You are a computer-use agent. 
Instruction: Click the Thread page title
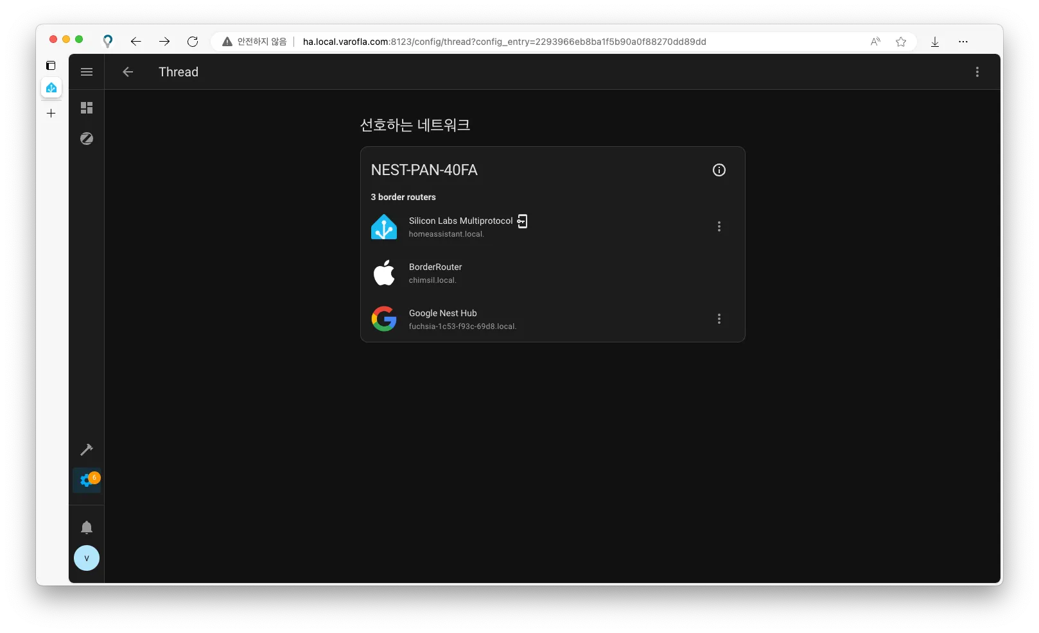179,72
